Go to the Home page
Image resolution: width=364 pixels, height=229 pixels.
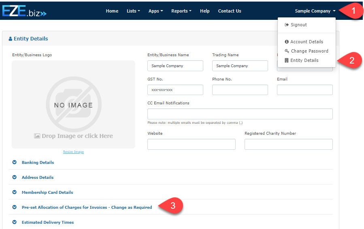[112, 11]
